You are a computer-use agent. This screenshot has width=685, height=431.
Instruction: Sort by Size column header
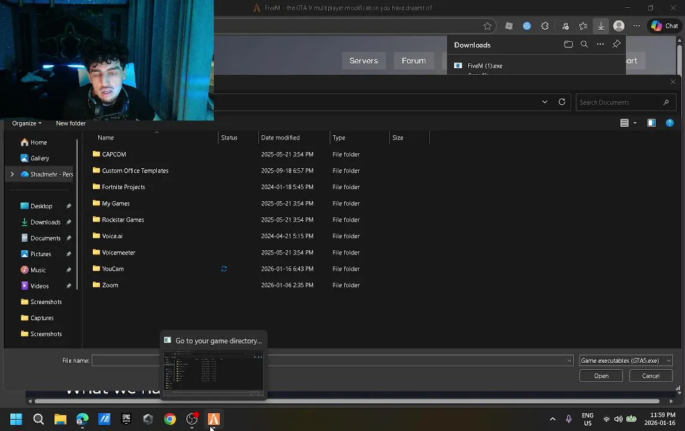[398, 138]
